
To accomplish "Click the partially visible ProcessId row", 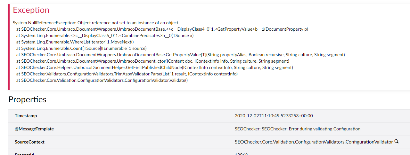I will click(209, 153).
